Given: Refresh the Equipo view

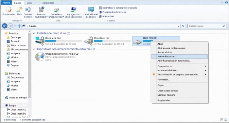Looking at the screenshot, I should click(x=183, y=26).
